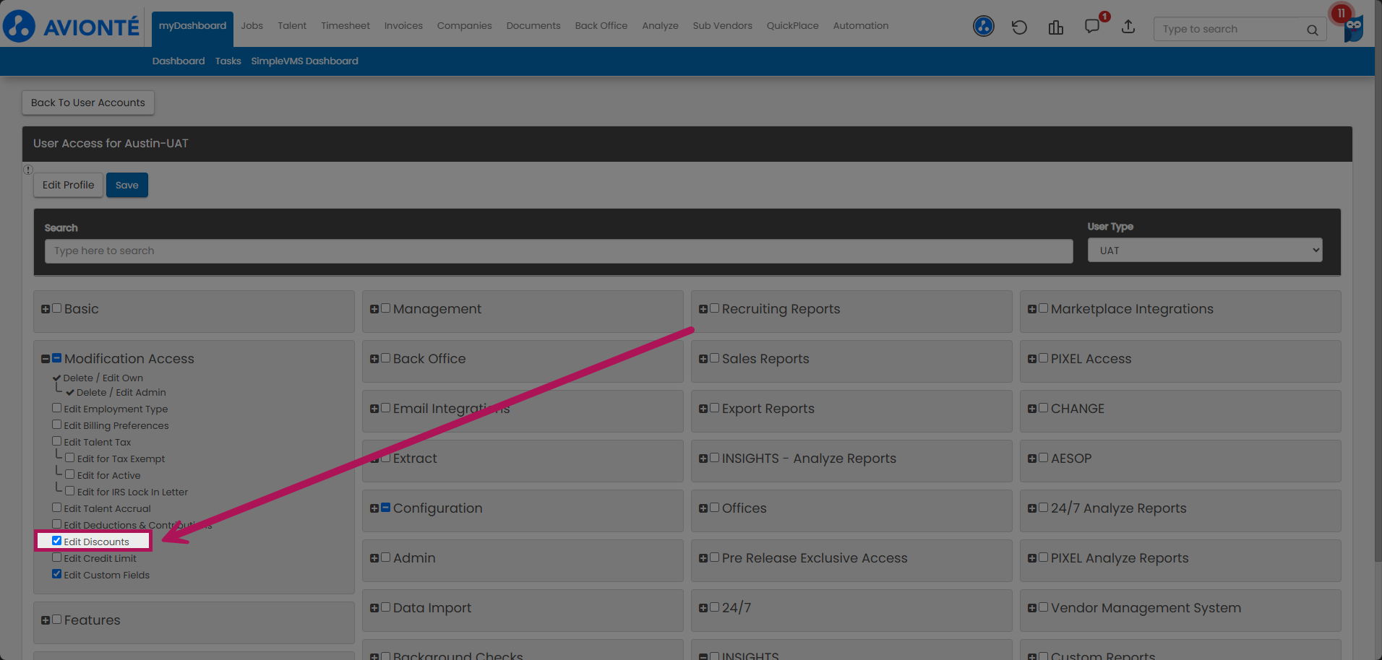Screen dimensions: 1382x660
Task: Collapse the Modification Access group
Action: click(46, 359)
